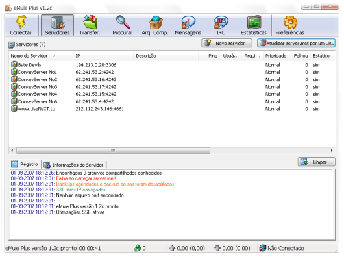
Task: Click the Conectar lightning icon
Action: [21, 21]
